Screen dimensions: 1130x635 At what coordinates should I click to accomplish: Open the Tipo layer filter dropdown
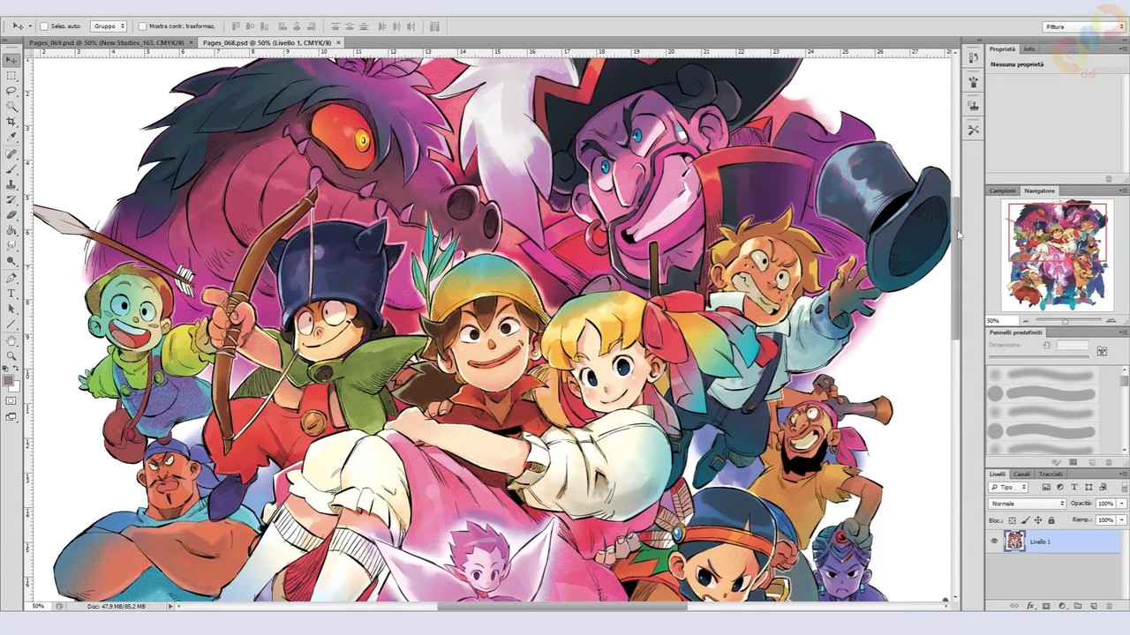coord(1008,487)
